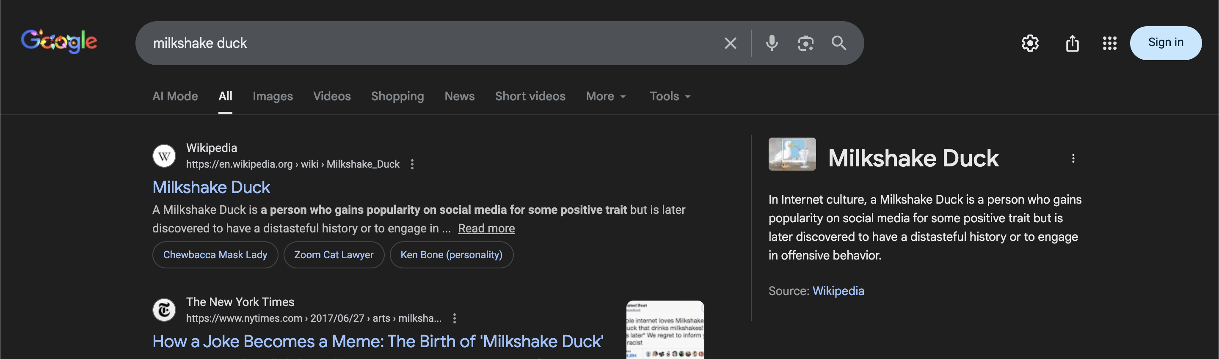Click the New York Times favicon icon

pos(164,310)
